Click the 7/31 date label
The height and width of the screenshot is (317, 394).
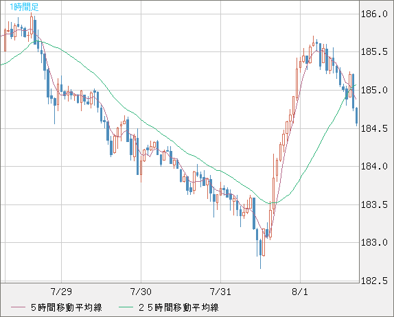(x=220, y=292)
